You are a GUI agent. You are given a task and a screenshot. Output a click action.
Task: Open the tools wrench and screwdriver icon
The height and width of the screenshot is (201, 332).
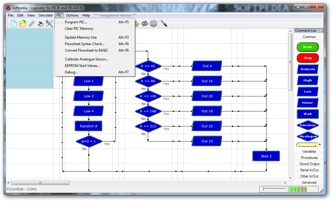pos(49,24)
